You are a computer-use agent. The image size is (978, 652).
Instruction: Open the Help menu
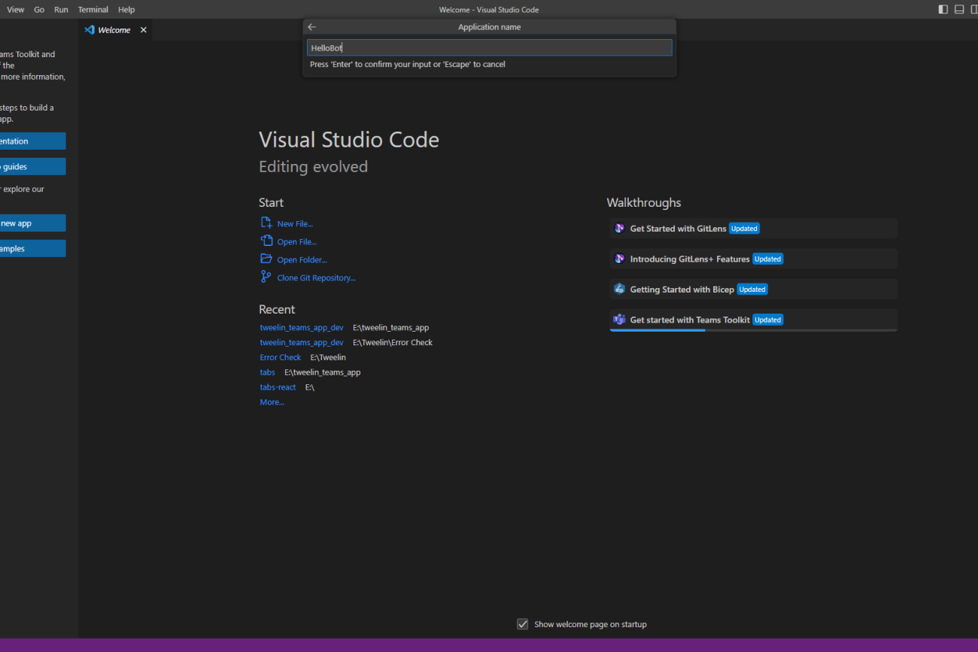pos(126,10)
